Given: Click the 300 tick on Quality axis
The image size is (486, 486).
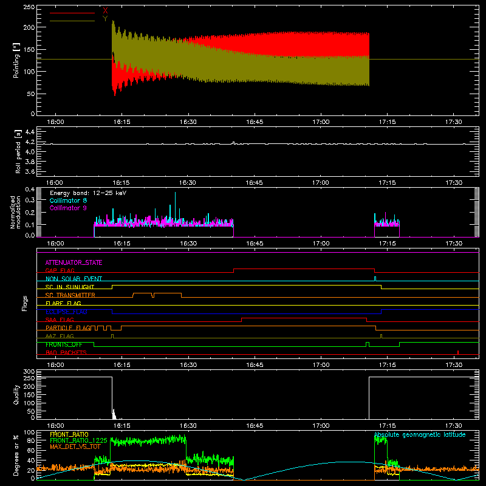Looking at the screenshot, I should click(x=29, y=371).
